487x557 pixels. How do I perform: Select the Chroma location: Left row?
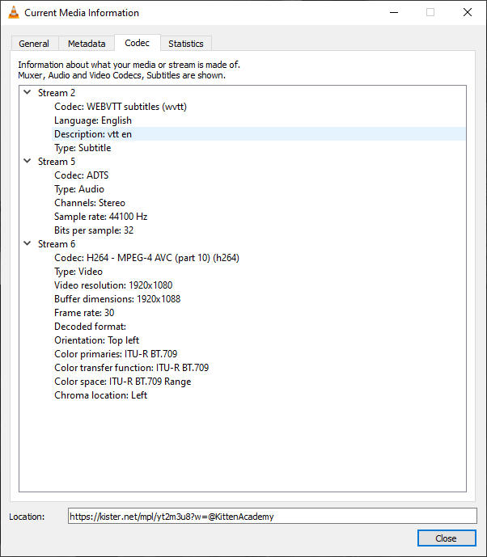100,395
